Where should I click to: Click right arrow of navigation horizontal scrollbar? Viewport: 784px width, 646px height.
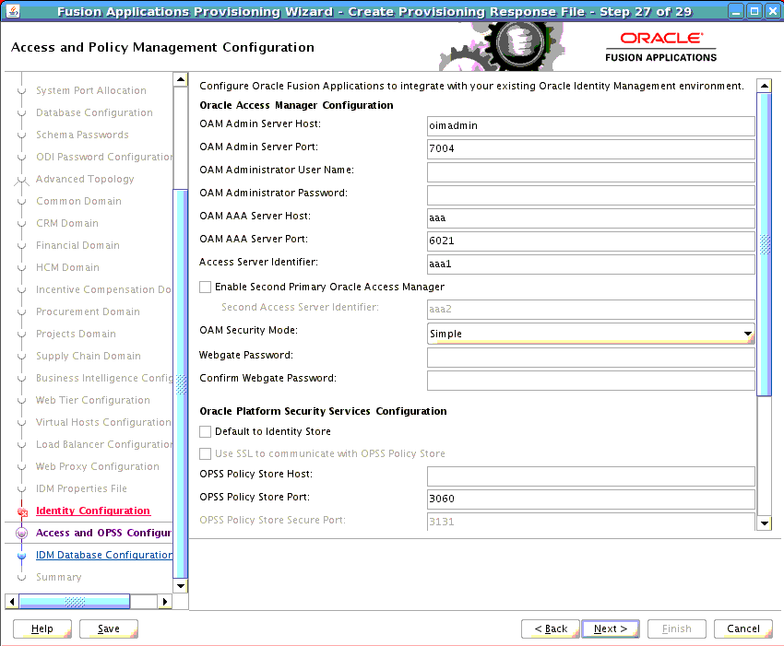pyautogui.click(x=164, y=602)
